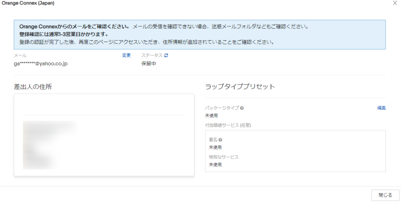This screenshot has width=401, height=202.
Task: Click the ステータス label
Action: pyautogui.click(x=152, y=55)
